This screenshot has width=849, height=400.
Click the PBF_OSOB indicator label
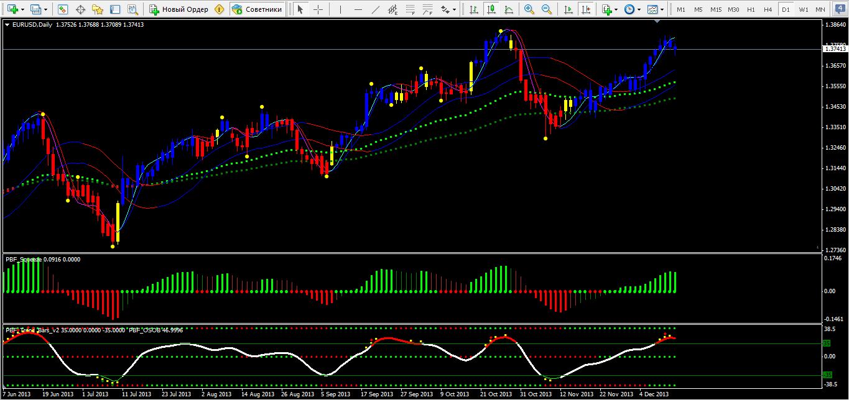(144, 330)
